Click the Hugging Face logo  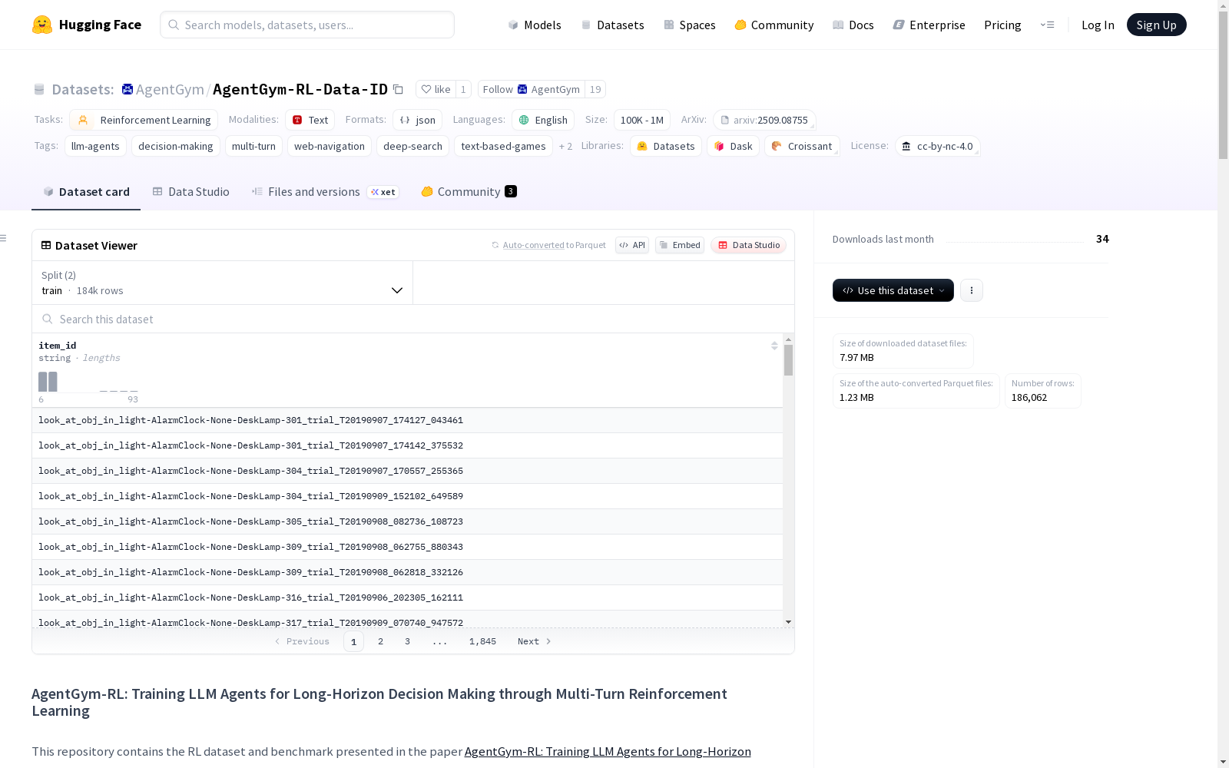[x=86, y=25]
